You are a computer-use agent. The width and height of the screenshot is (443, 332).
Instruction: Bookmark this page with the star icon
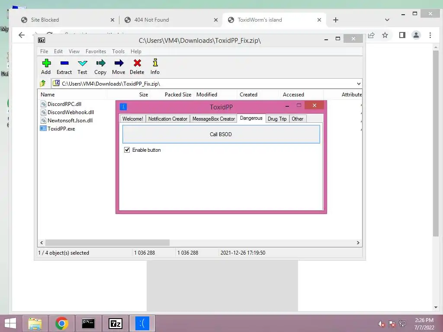point(385,35)
